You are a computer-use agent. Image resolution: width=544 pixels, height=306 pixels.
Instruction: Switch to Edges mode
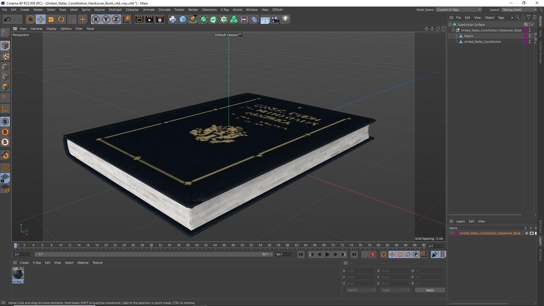(x=5, y=77)
